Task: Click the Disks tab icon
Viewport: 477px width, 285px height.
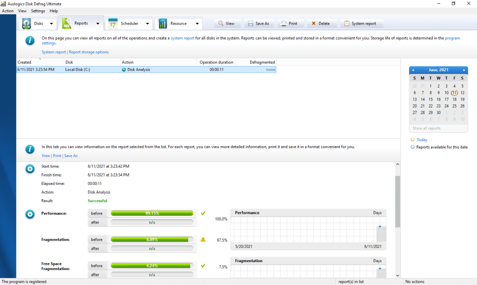Action: click(26, 23)
